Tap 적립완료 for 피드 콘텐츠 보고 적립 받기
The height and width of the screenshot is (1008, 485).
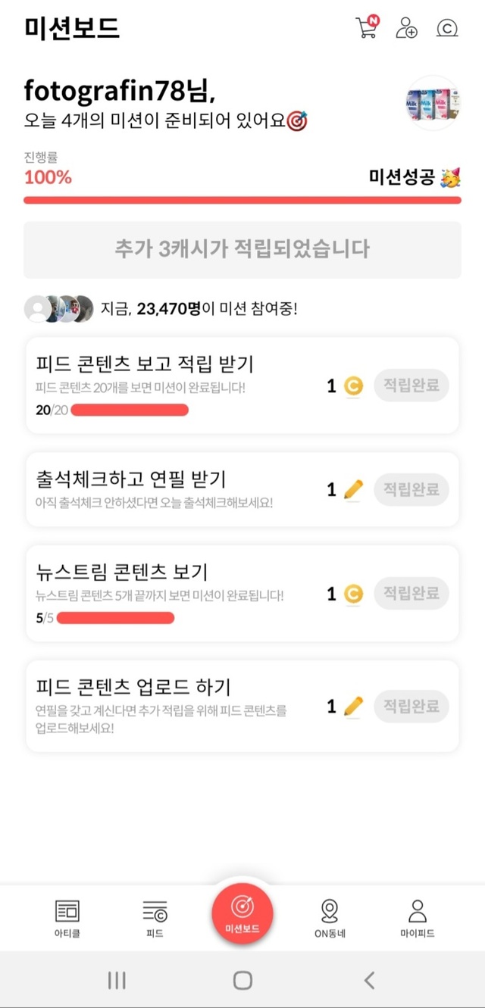coord(411,385)
